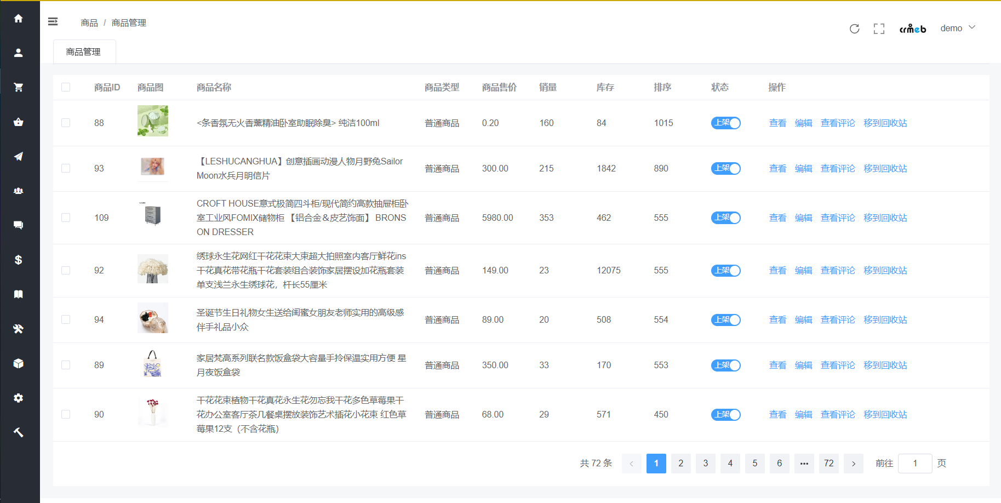Open the group members sidebar icon

18,191
